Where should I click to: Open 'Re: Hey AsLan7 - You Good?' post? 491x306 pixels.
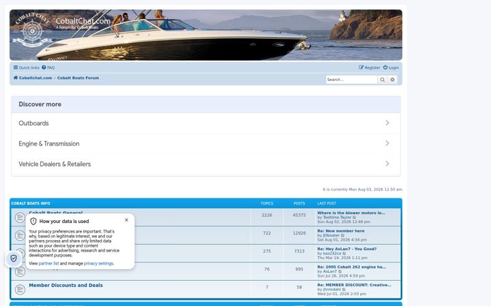(347, 249)
